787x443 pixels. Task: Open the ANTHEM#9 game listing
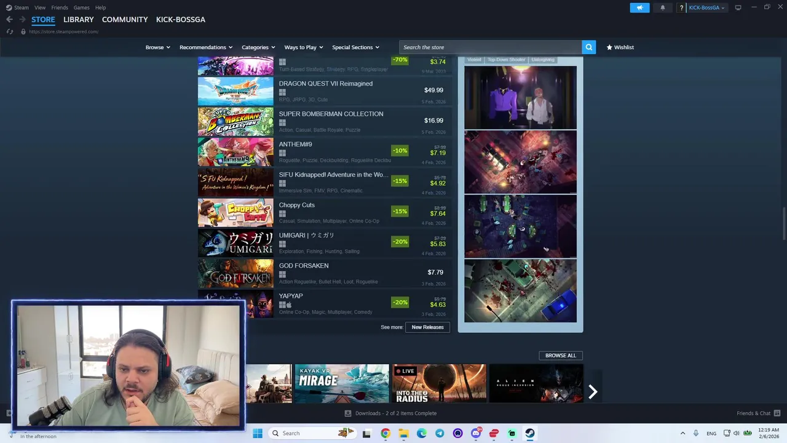click(x=325, y=151)
